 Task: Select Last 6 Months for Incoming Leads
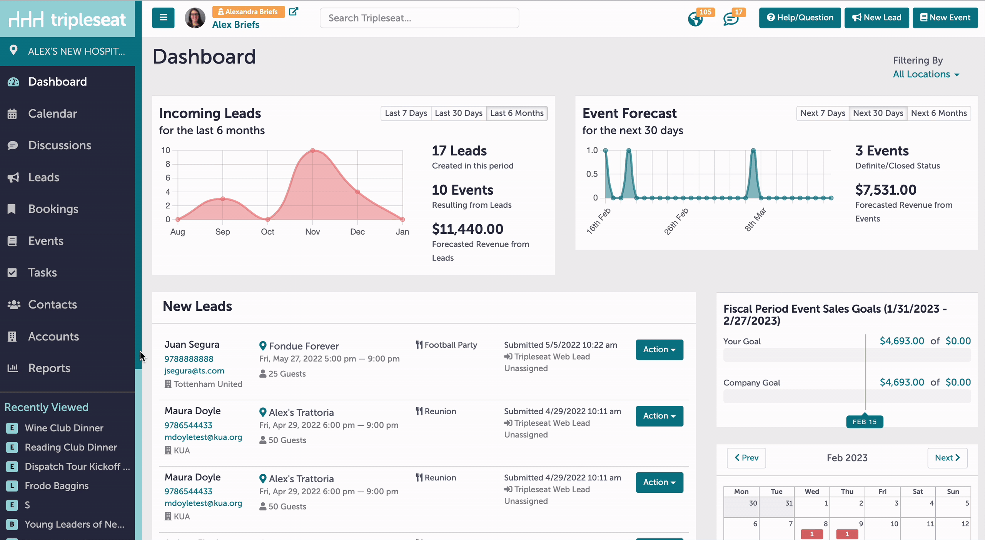click(517, 113)
